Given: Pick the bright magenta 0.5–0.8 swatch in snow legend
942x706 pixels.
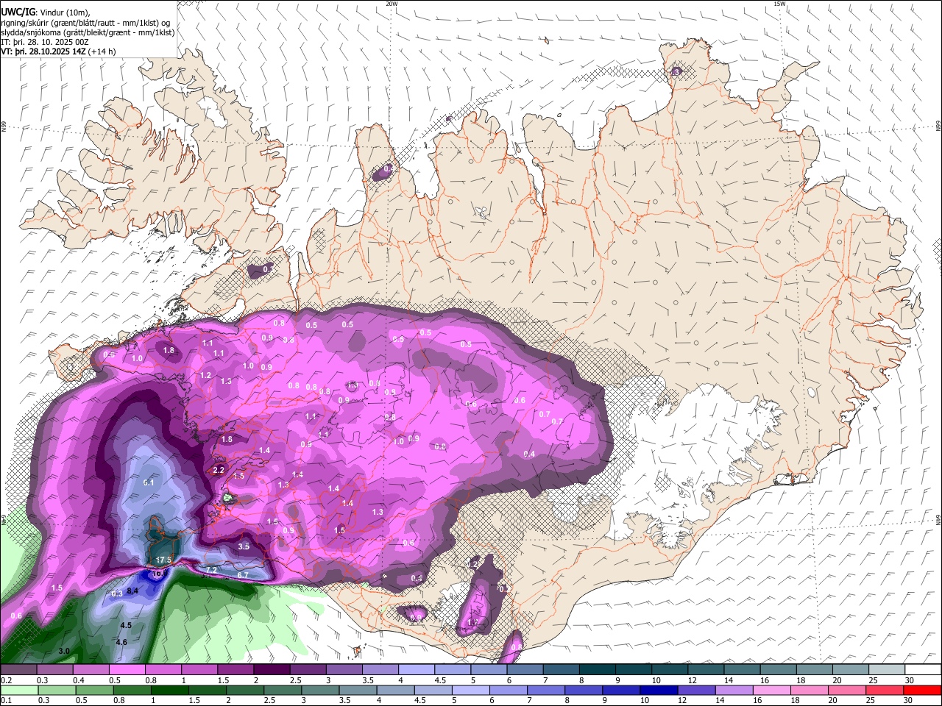Looking at the screenshot, I should (127, 669).
